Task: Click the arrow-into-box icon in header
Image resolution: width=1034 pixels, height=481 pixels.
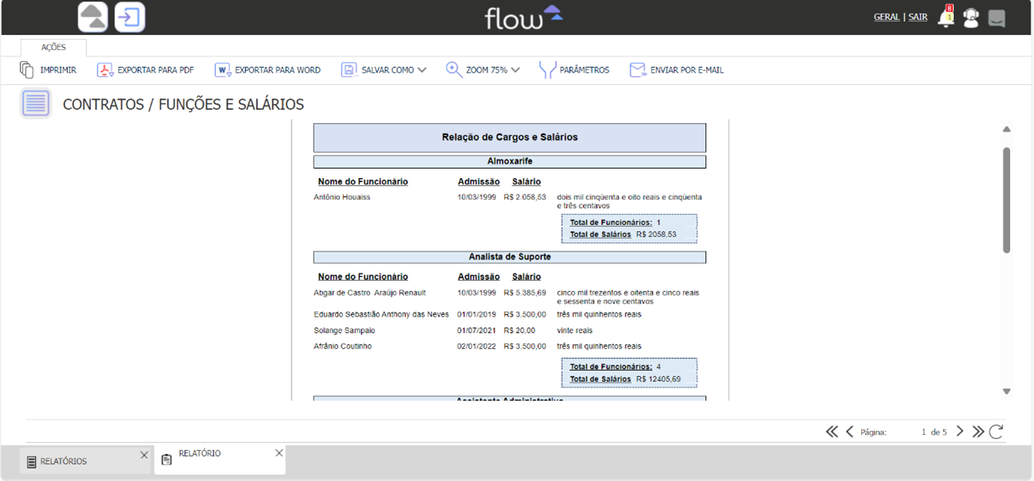Action: coord(130,17)
